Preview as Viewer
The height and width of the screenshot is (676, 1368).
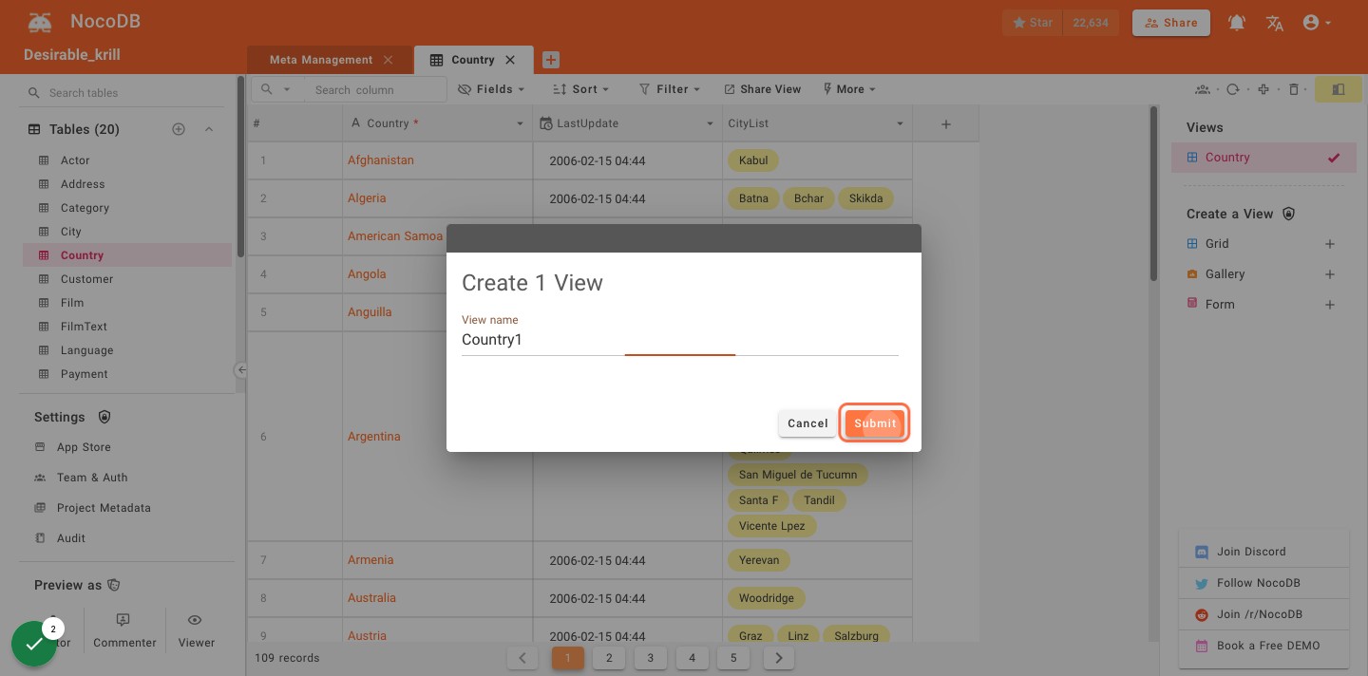[196, 630]
